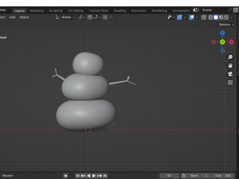Toggle the snap magnet icon
Screen dimensions: 239x179
[x=90, y=17]
